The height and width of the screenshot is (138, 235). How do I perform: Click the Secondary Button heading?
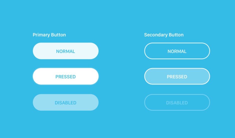coord(164,35)
